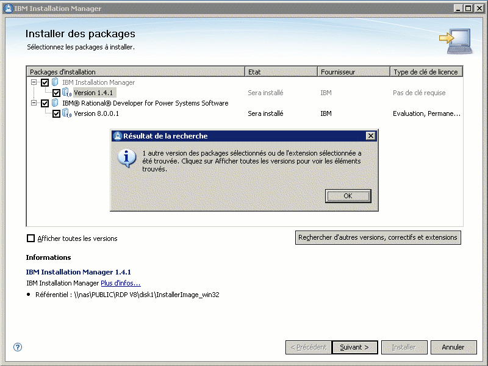
Task: Minimize the IBM Installation Manager window
Action: pos(457,9)
